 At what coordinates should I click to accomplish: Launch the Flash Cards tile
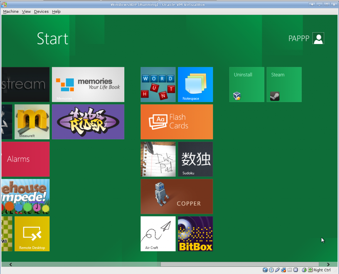tap(177, 122)
